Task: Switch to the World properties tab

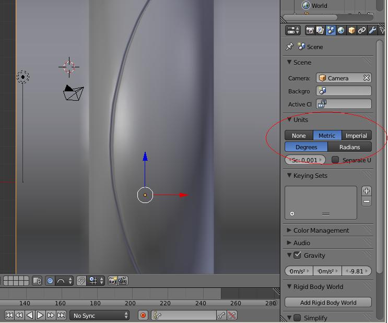Action: tap(341, 31)
